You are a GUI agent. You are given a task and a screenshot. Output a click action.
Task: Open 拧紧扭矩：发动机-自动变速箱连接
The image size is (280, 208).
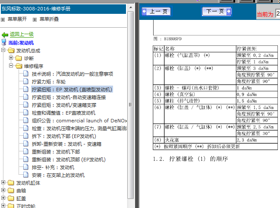pyautogui.click(x=69, y=97)
